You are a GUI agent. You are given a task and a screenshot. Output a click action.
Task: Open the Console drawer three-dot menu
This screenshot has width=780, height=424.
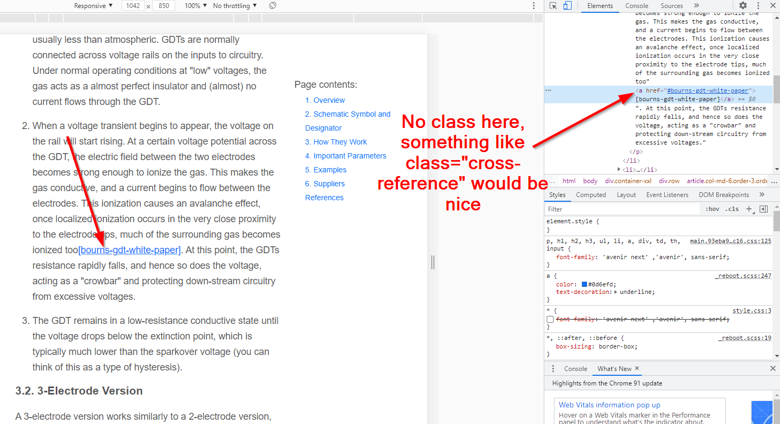553,368
